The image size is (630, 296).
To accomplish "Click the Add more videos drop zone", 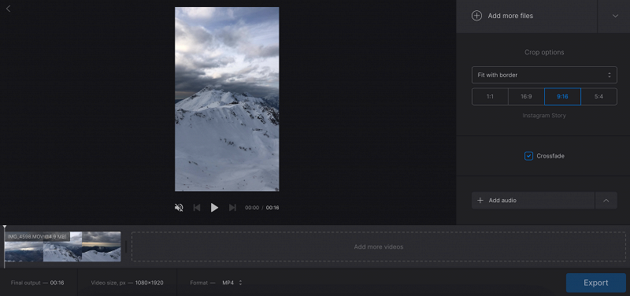I will pos(379,246).
